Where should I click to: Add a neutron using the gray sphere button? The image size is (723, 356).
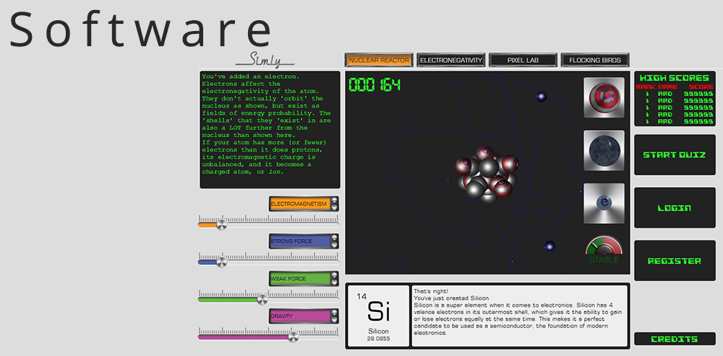(604, 150)
